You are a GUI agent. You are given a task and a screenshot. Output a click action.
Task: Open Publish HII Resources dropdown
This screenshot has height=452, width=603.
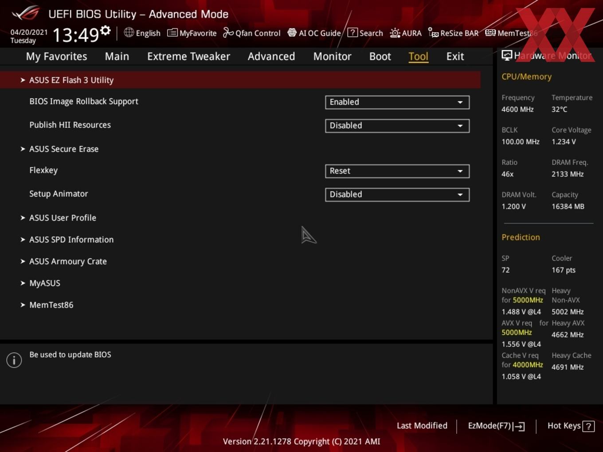coord(397,125)
